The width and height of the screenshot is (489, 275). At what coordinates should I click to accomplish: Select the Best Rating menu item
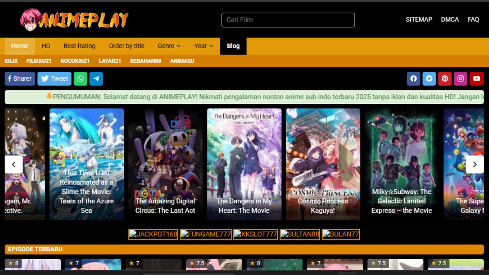pos(79,46)
